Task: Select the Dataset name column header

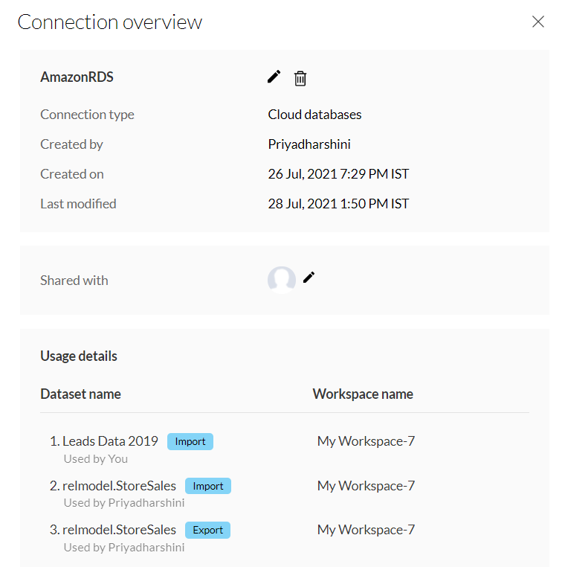Action: (x=80, y=394)
